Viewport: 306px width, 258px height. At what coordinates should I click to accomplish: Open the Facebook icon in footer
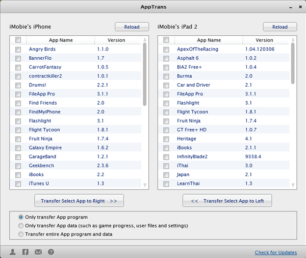(25, 252)
